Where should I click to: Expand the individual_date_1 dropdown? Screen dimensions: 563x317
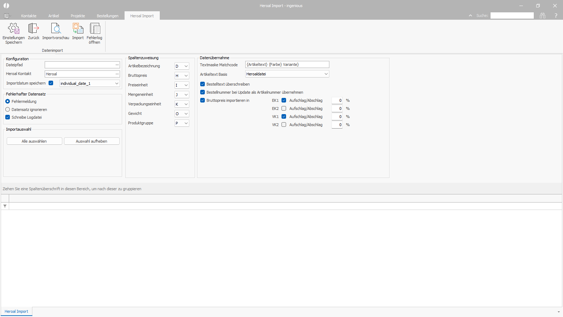pyautogui.click(x=116, y=83)
